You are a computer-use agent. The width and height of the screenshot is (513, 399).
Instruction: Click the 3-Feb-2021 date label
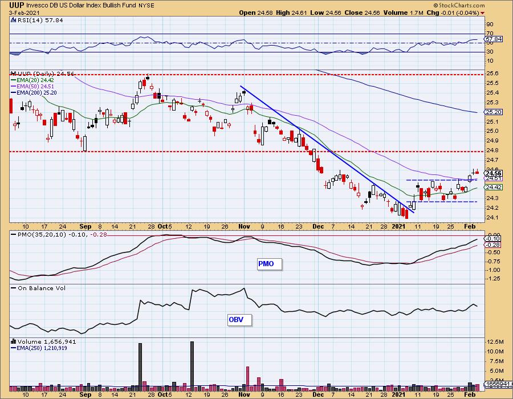24,13
